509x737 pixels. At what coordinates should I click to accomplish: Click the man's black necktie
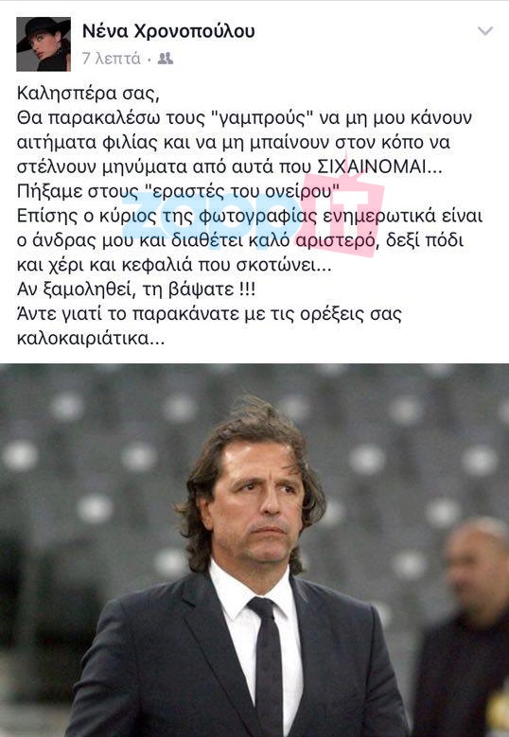tap(268, 667)
